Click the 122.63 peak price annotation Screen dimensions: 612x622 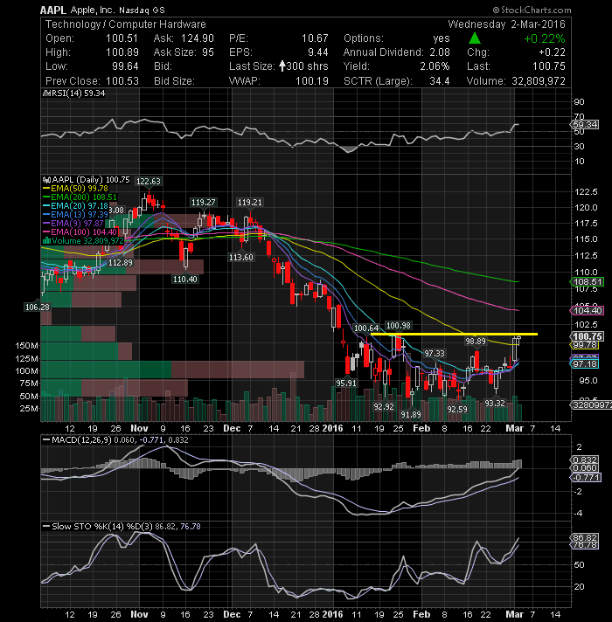[x=148, y=182]
